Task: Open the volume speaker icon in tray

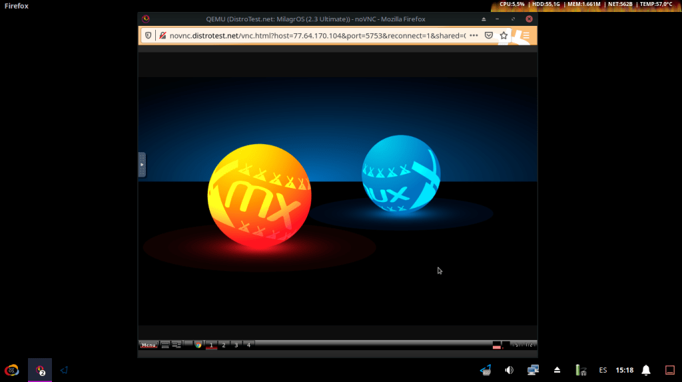Action: 509,370
